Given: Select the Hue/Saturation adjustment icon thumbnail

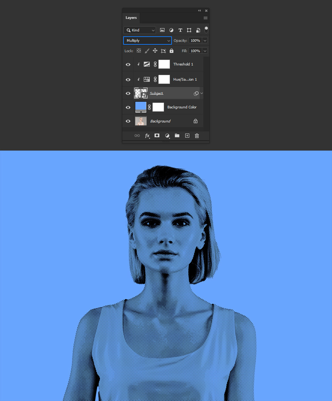Looking at the screenshot, I should 147,79.
